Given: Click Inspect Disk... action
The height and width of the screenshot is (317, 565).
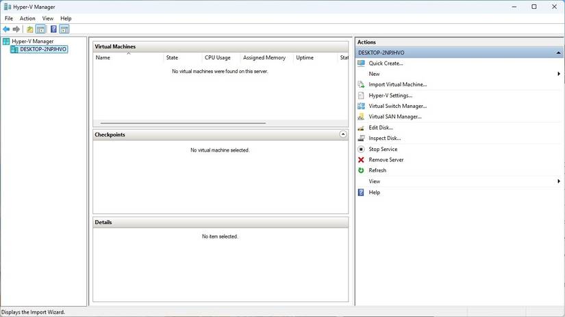Looking at the screenshot, I should click(384, 138).
